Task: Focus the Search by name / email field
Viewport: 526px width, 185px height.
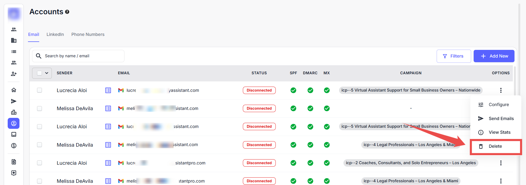Action: pos(82,56)
